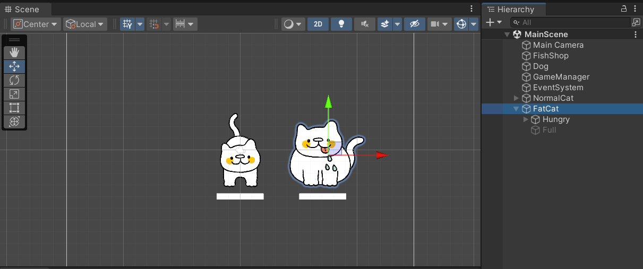The image size is (643, 269).
Task: Toggle 2D view mode button
Action: pyautogui.click(x=318, y=24)
